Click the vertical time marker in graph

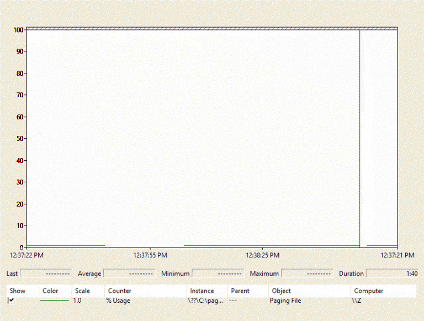pyautogui.click(x=360, y=138)
